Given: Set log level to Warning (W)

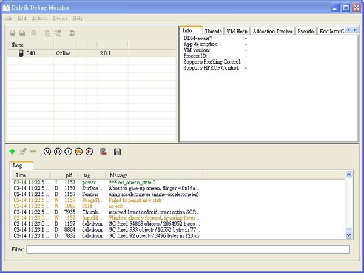Looking at the screenshot, I should point(78,151).
